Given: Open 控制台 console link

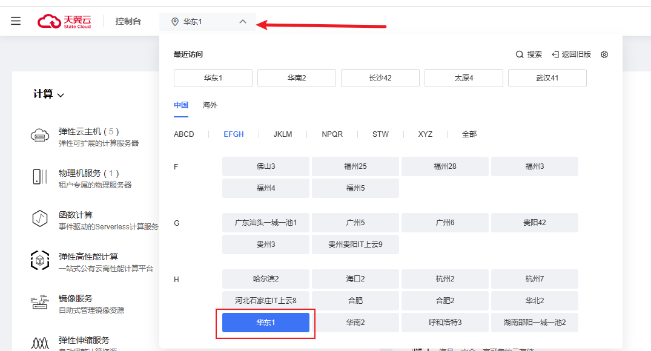Looking at the screenshot, I should (128, 22).
